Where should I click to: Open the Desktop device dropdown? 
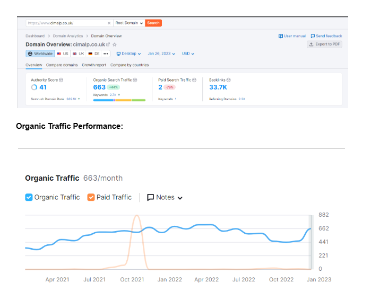129,54
